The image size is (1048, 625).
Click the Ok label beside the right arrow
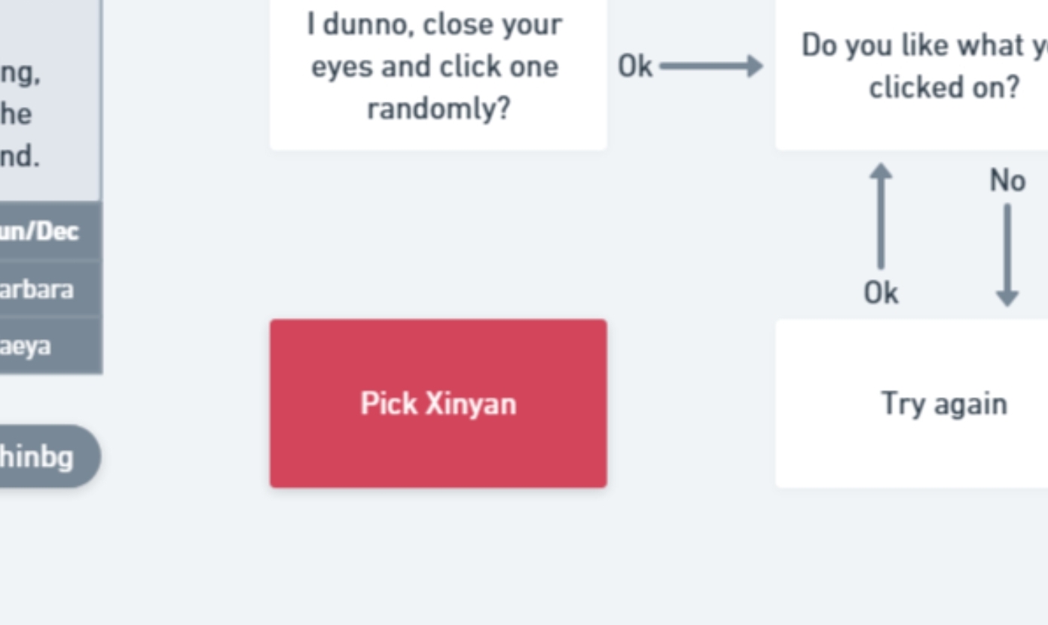[635, 66]
